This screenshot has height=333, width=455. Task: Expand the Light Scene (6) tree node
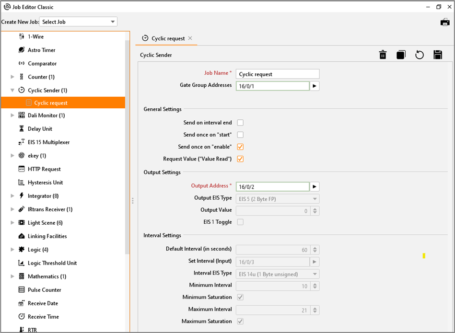click(12, 223)
